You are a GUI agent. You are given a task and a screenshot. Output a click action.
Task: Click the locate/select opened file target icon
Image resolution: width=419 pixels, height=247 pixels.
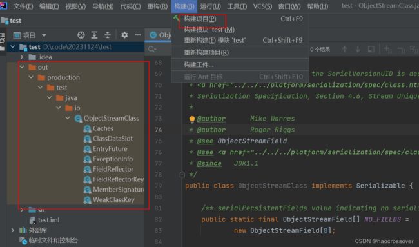pyautogui.click(x=81, y=35)
